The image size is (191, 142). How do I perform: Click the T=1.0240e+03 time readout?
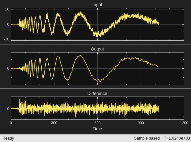click(x=177, y=138)
